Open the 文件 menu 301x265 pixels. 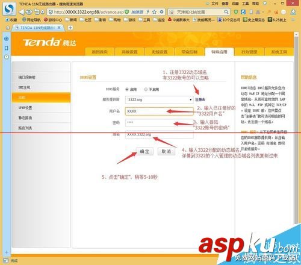click(215, 4)
